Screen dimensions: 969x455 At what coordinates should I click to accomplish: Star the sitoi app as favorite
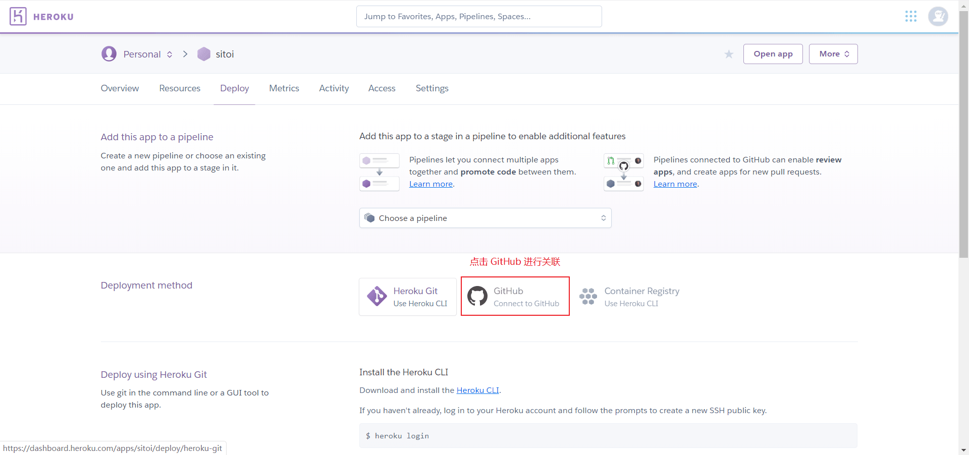click(728, 54)
